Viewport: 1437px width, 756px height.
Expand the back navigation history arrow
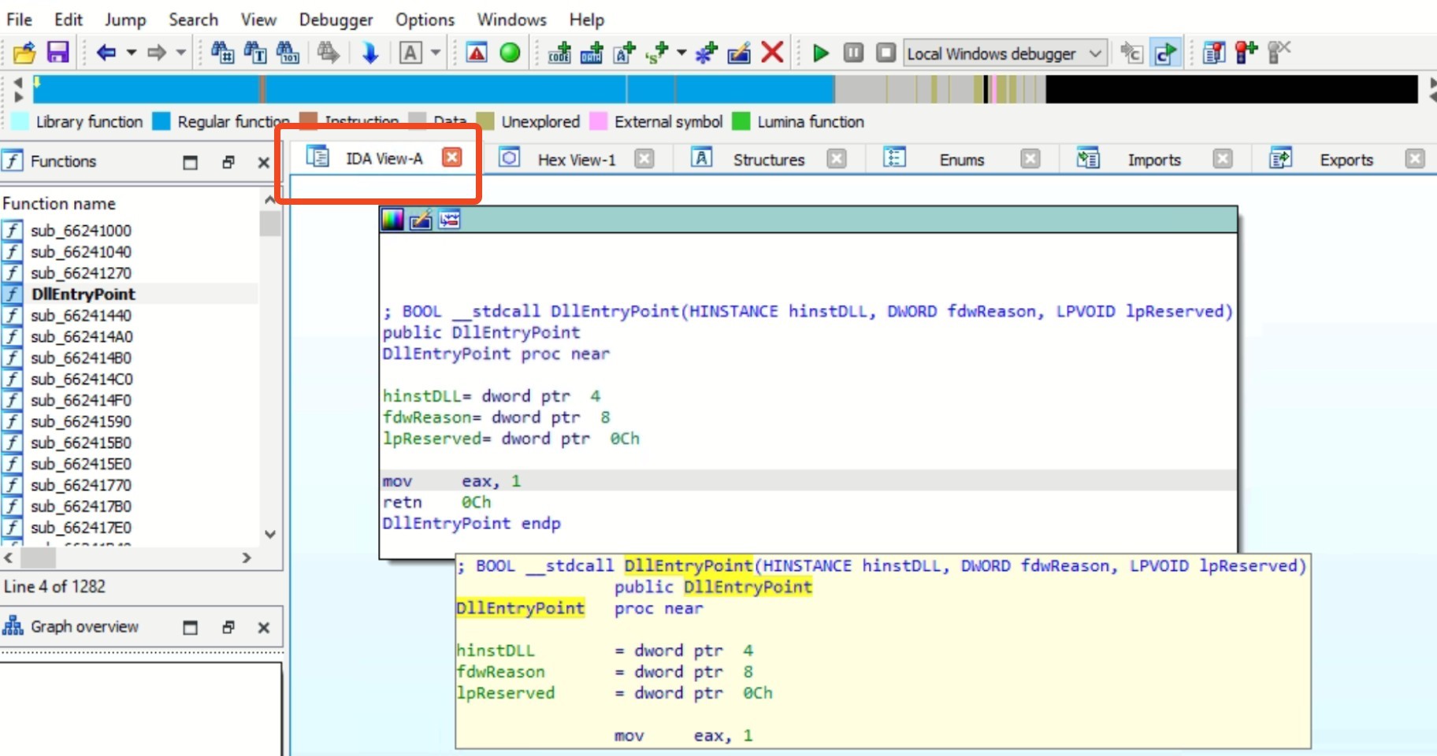pyautogui.click(x=131, y=53)
